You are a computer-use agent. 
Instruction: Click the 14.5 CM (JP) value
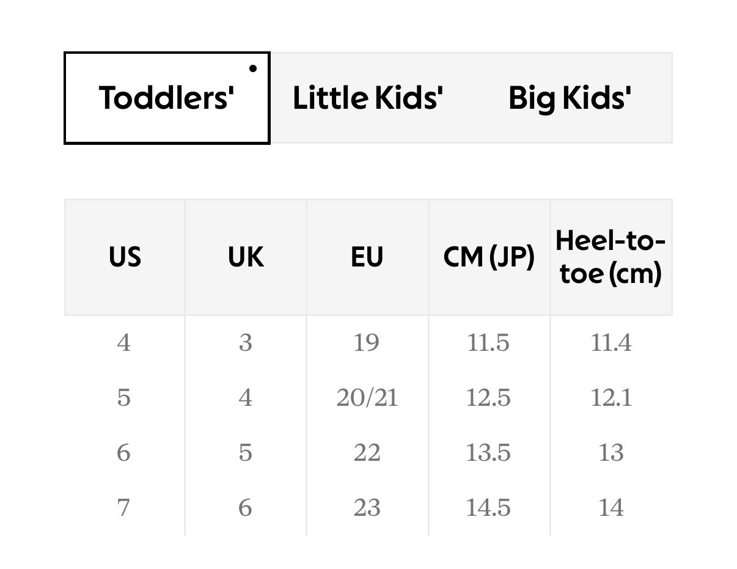(x=488, y=508)
